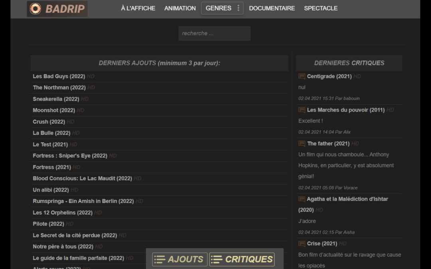Click comment icon next to Les Marches du pouvoir
431x269 pixels.
(302, 110)
